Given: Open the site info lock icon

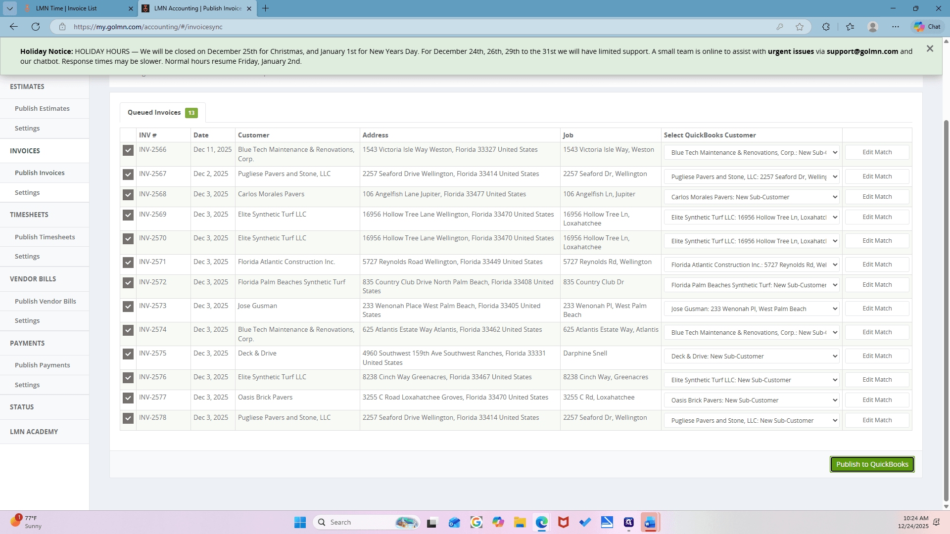Looking at the screenshot, I should tap(62, 27).
